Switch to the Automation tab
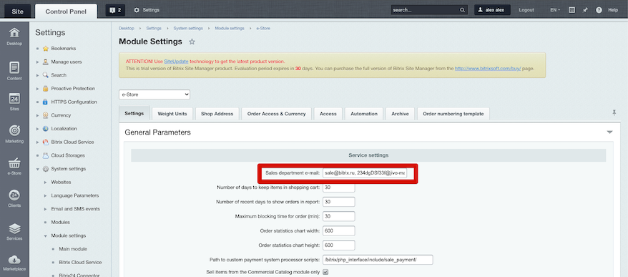Screen dimensions: 628x277 pyautogui.click(x=364, y=113)
